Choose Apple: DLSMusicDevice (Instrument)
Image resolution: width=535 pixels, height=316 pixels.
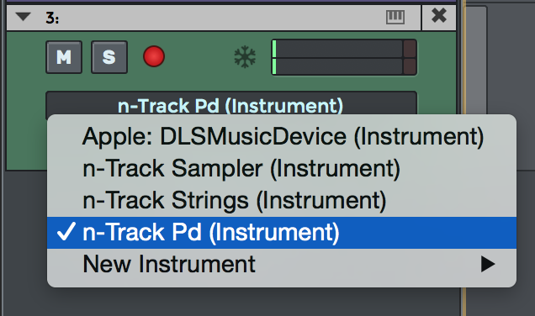point(282,136)
